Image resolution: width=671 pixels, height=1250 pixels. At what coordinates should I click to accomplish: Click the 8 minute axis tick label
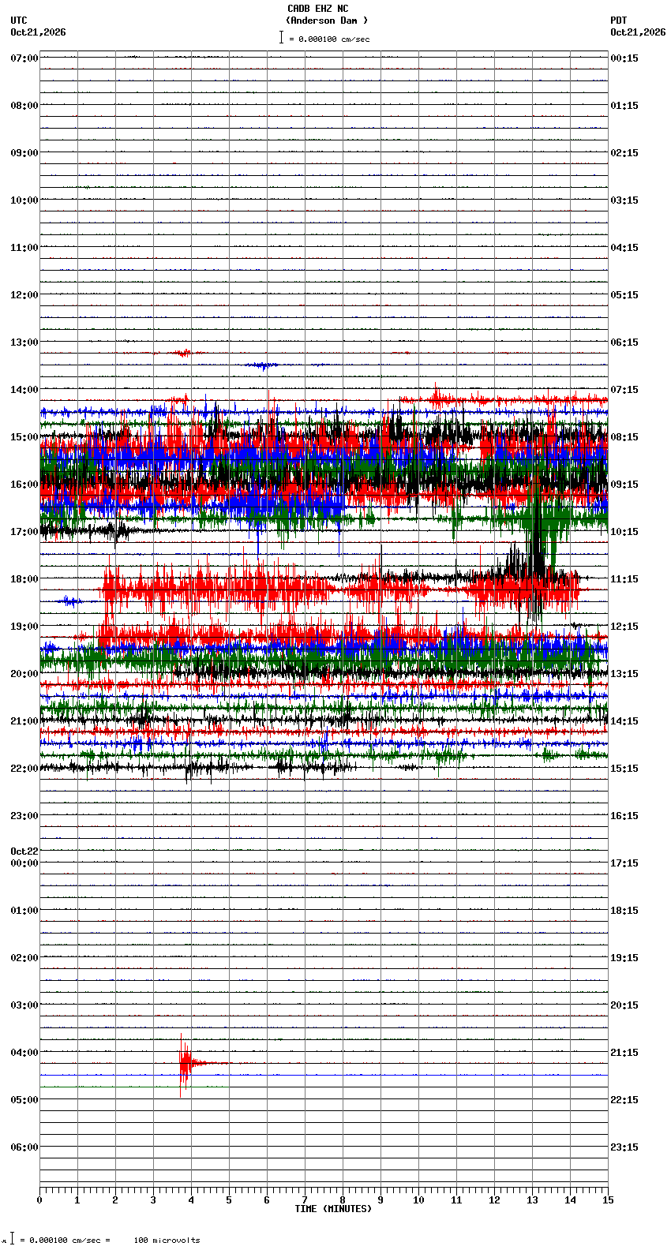click(343, 1200)
